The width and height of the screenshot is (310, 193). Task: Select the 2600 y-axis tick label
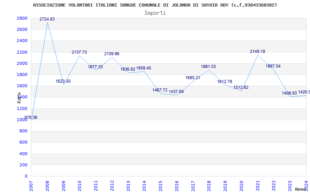click(x=22, y=30)
